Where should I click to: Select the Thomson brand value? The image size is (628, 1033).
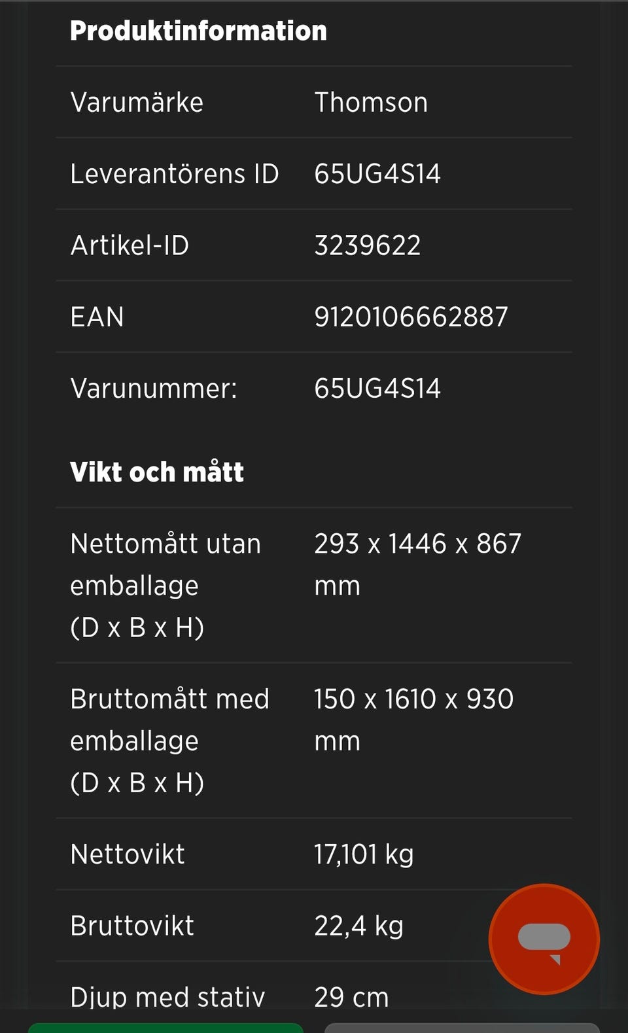pos(371,102)
